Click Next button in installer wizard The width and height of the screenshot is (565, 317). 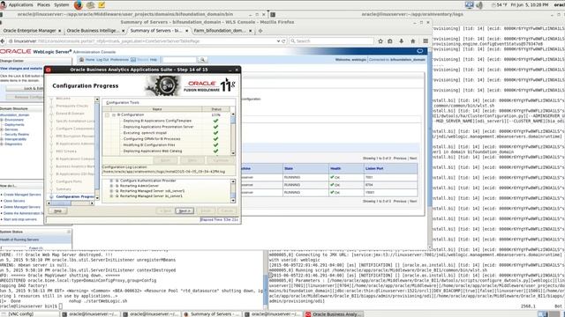(x=185, y=210)
